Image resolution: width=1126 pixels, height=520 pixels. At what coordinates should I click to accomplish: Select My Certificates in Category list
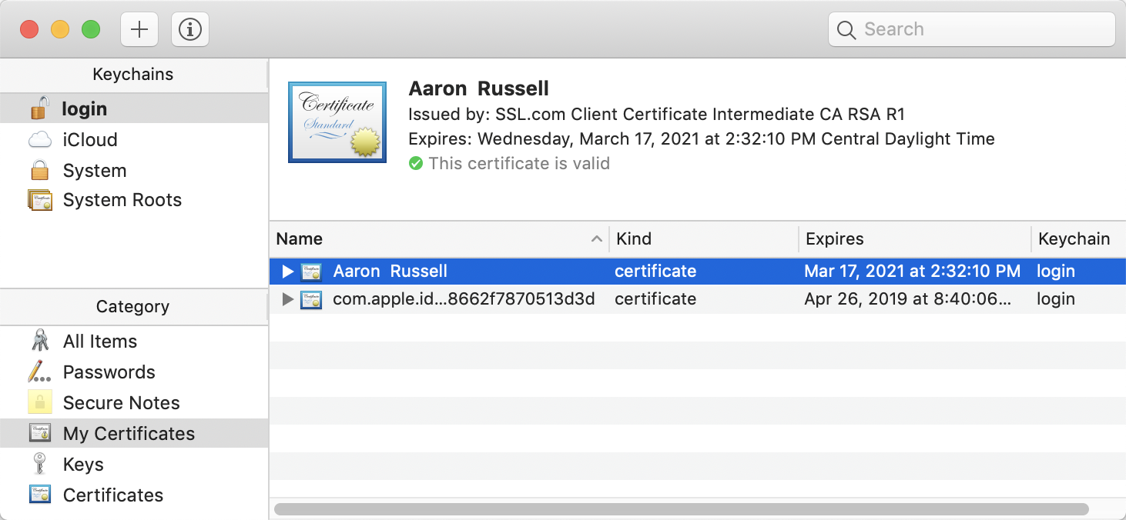click(129, 434)
